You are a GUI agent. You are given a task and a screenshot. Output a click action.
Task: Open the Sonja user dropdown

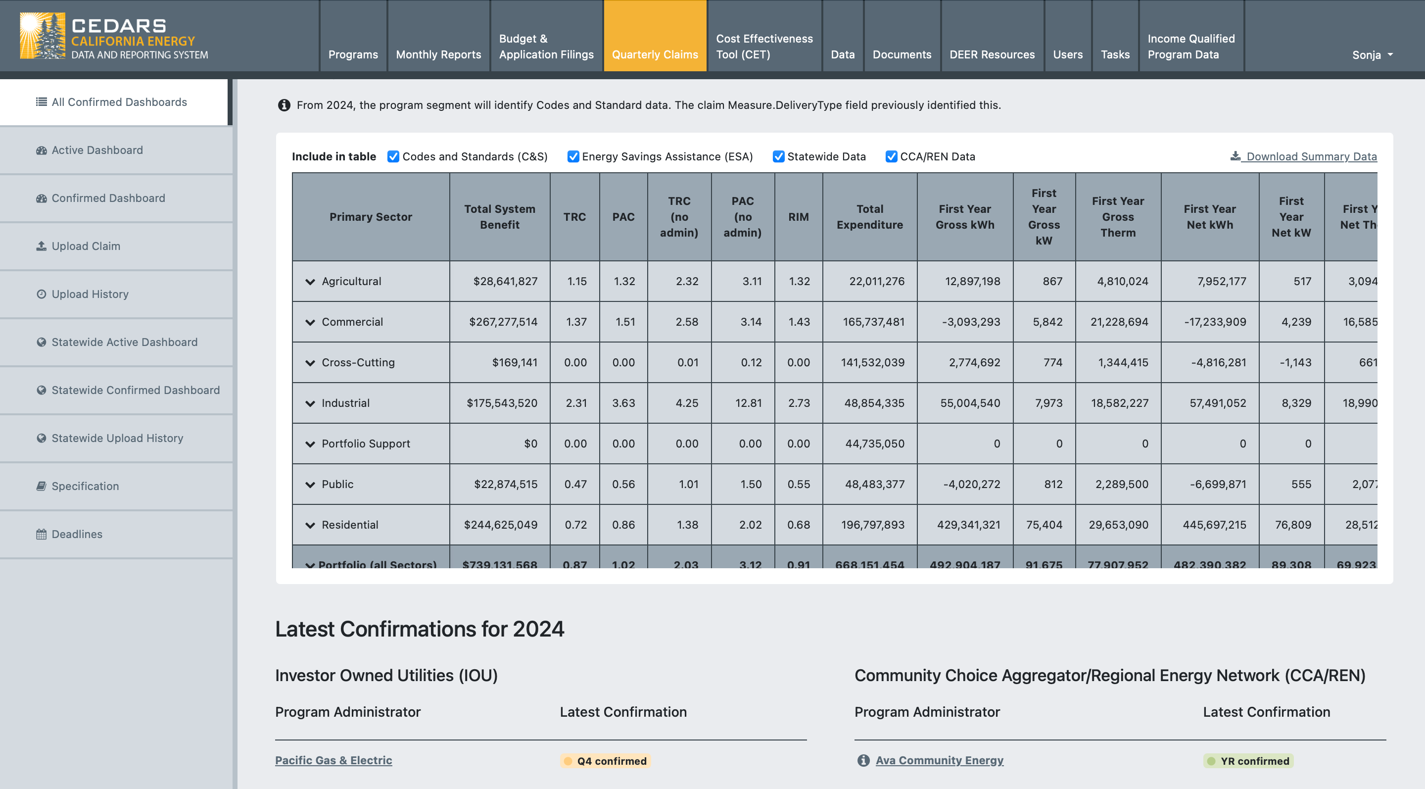[1373, 55]
